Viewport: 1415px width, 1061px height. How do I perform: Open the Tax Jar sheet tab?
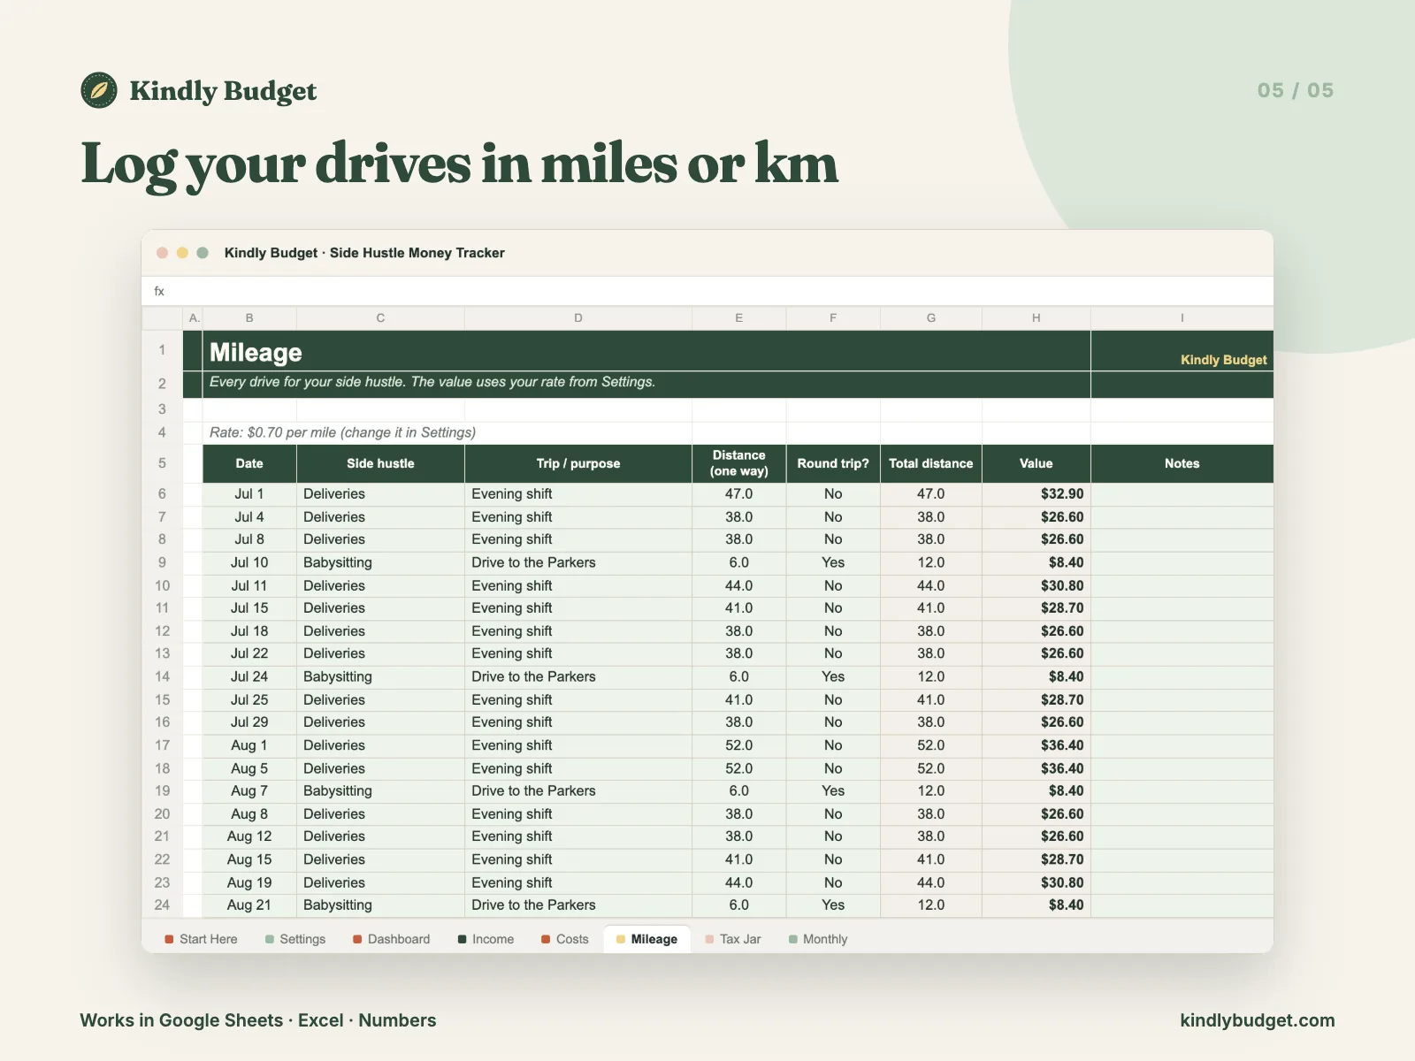732,939
